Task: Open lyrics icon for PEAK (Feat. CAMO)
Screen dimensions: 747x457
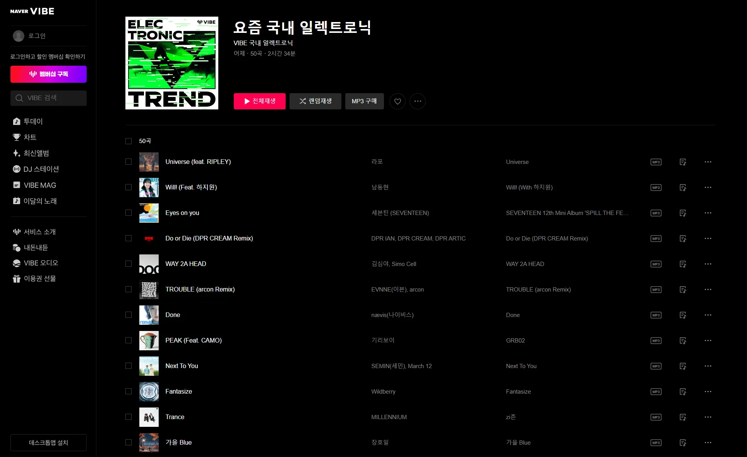Action: (683, 341)
